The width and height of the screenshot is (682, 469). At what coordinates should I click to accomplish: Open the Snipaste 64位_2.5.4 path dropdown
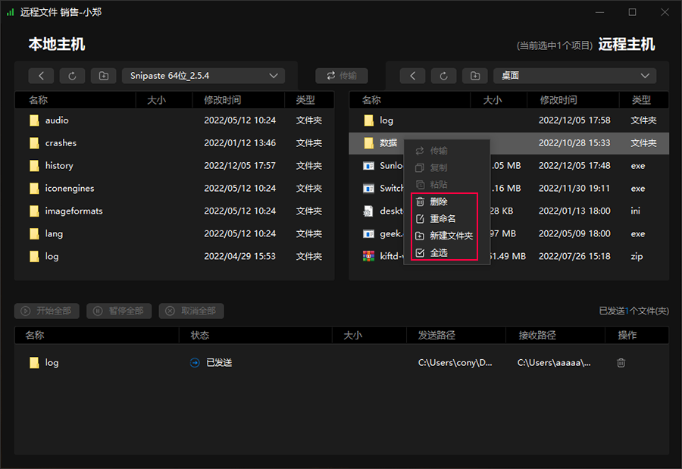pyautogui.click(x=202, y=76)
